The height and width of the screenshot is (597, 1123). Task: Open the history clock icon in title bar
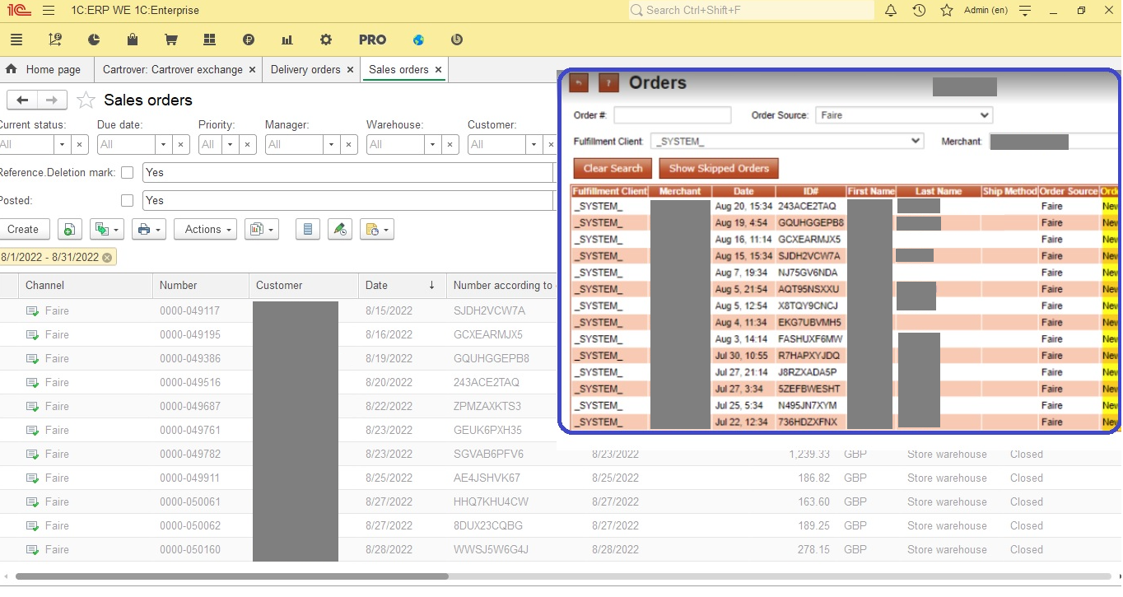coord(919,11)
